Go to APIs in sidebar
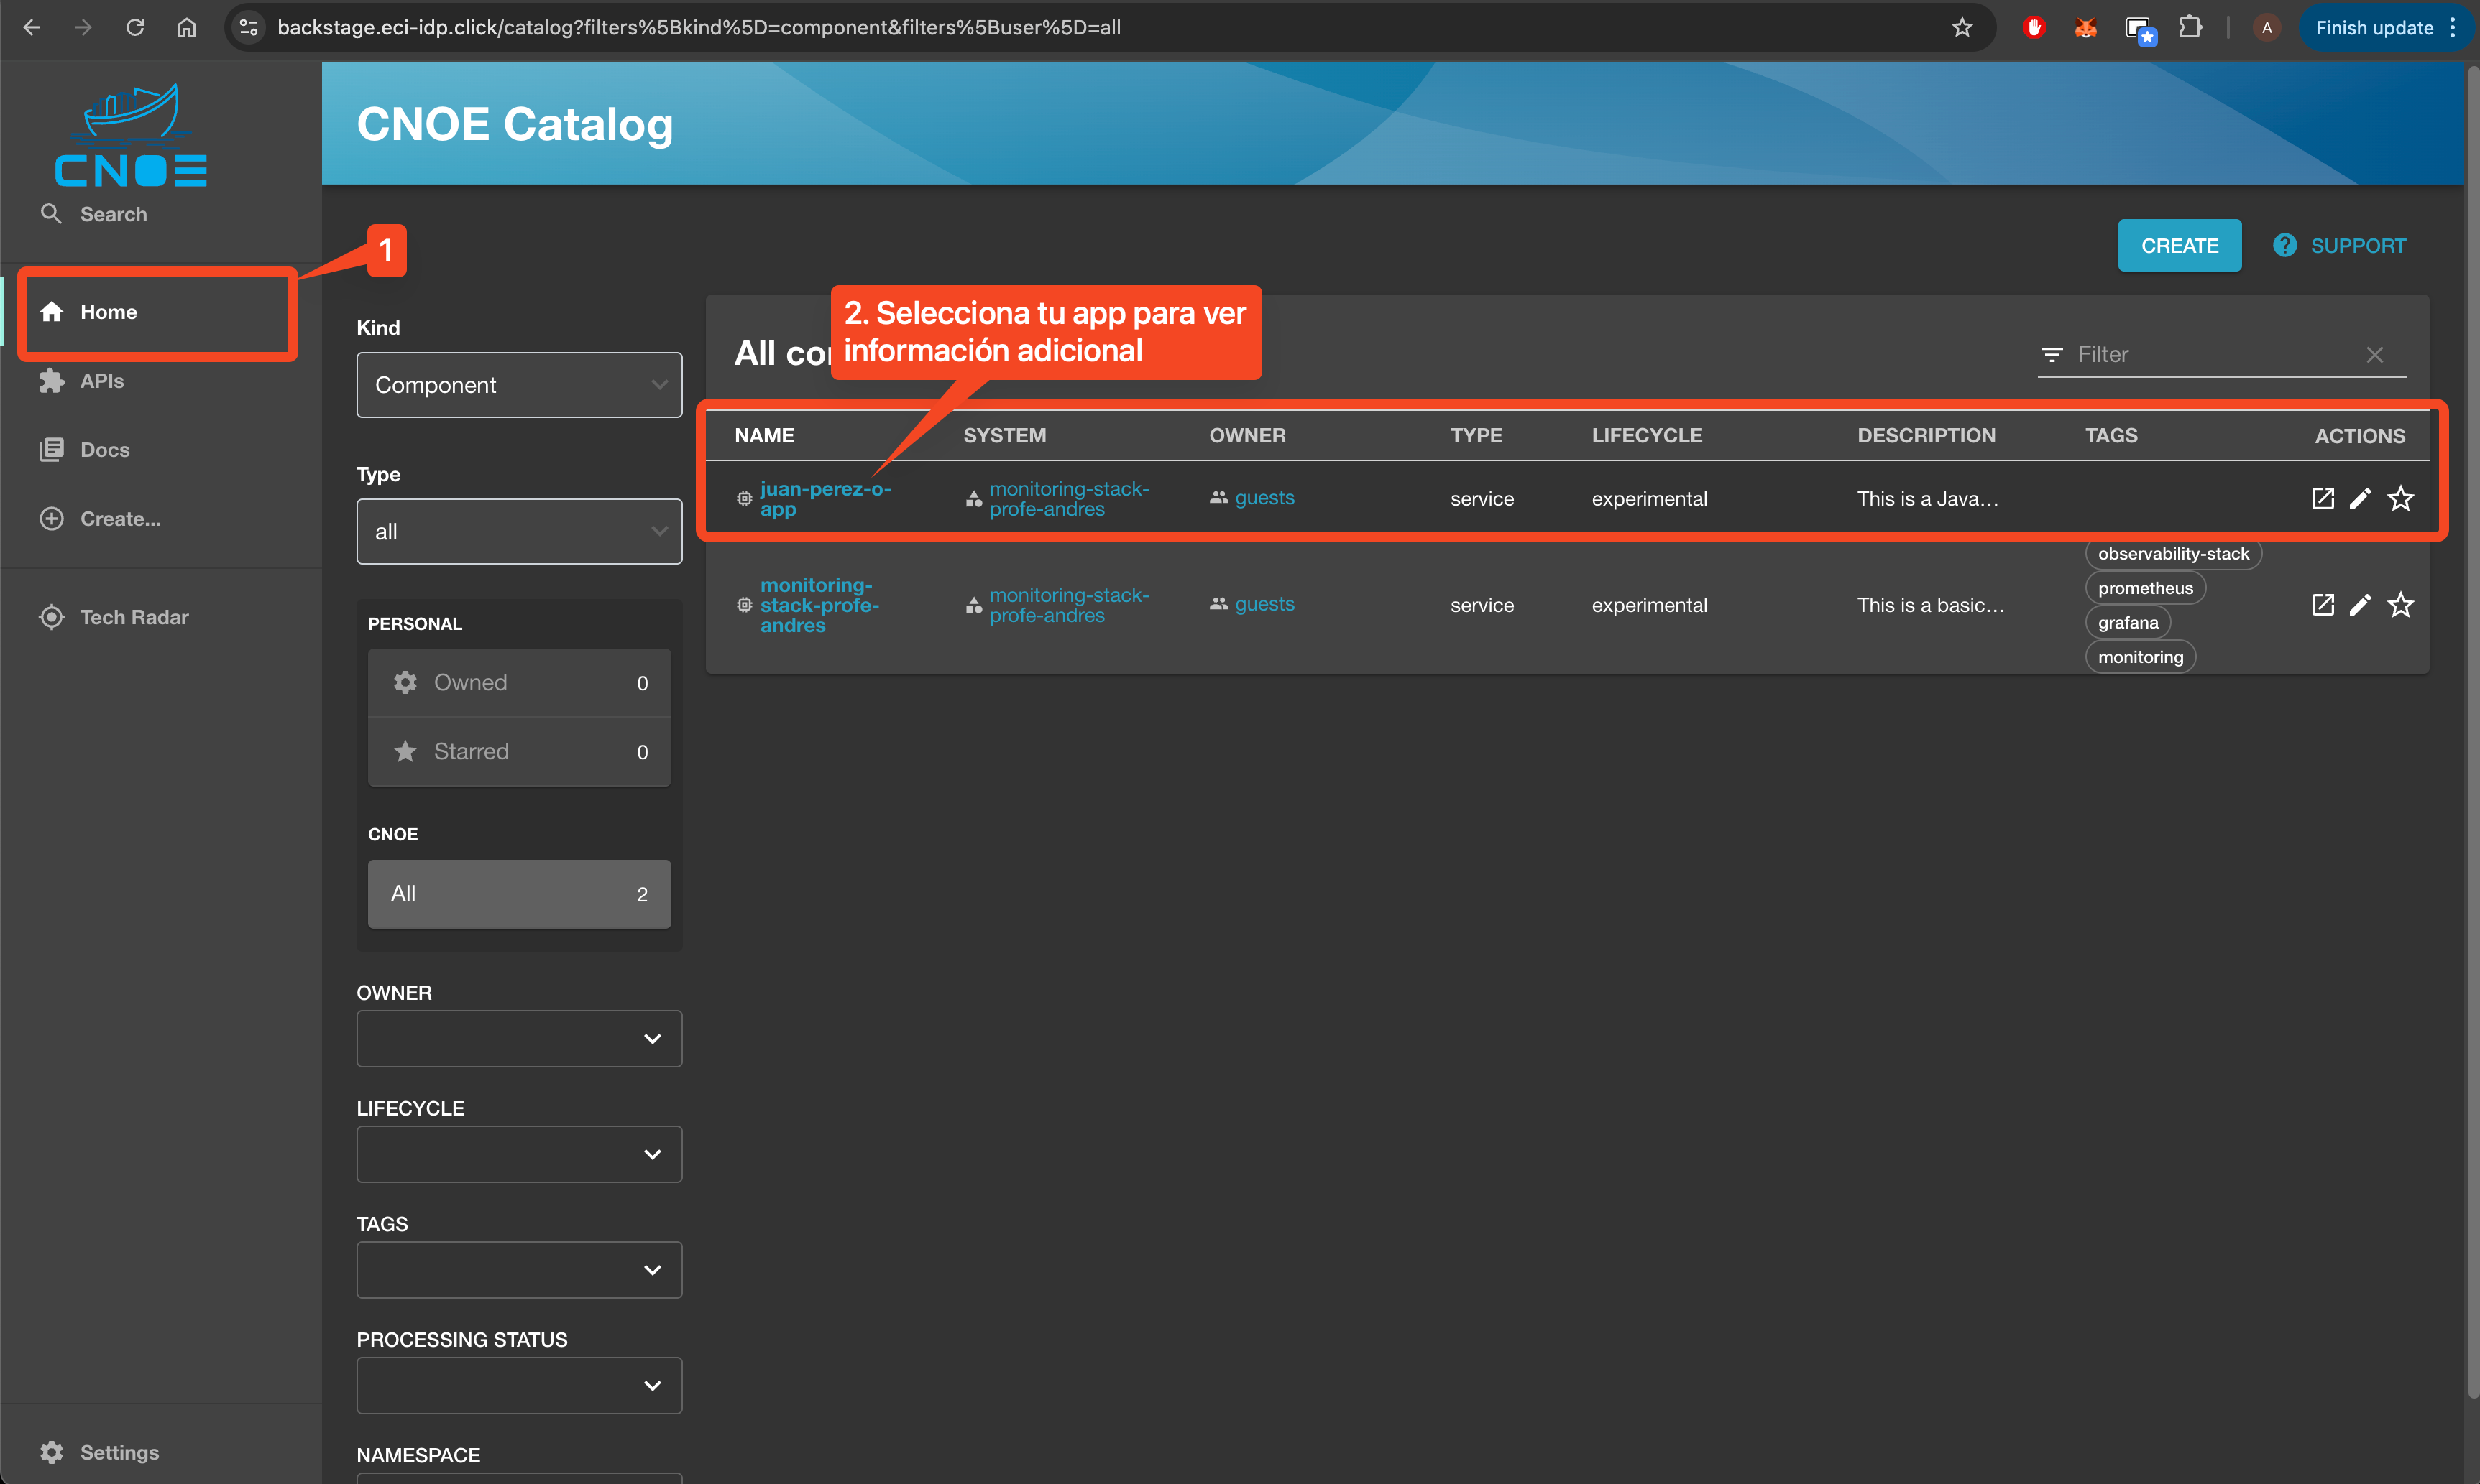The height and width of the screenshot is (1484, 2480). pyautogui.click(x=102, y=381)
